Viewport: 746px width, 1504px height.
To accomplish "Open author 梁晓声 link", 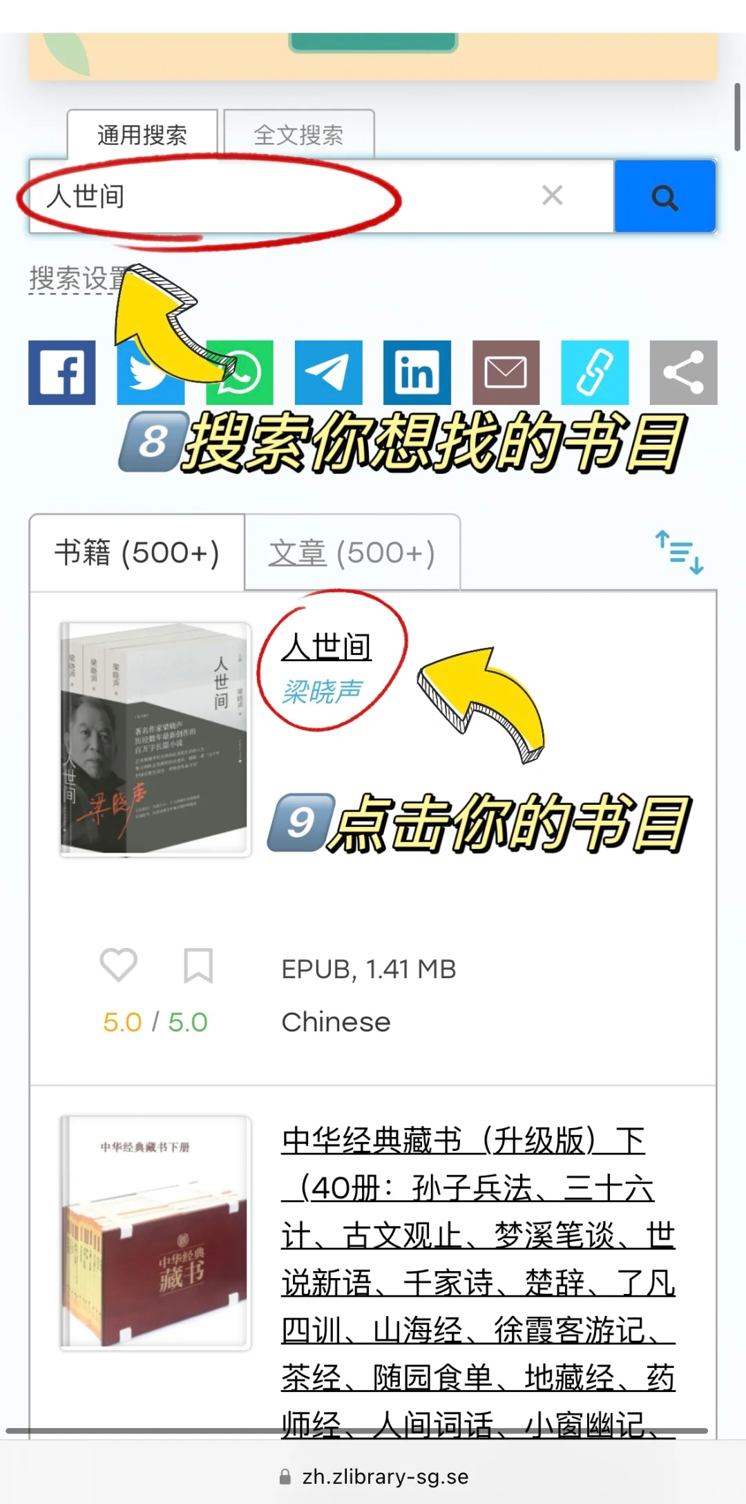I will pos(322,691).
